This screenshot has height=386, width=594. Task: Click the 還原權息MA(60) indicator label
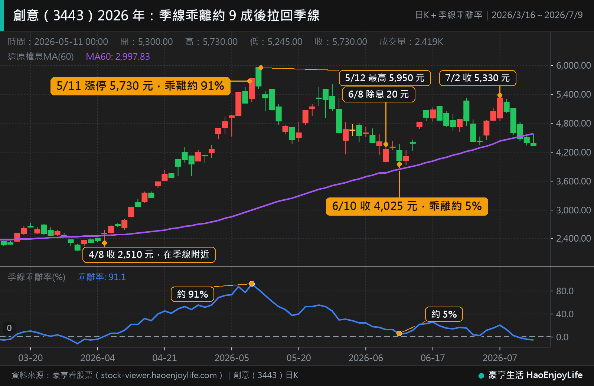41,56
